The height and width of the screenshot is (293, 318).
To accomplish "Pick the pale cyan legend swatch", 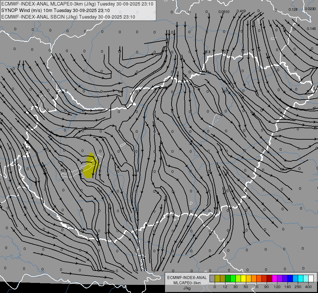I will coord(306,278).
